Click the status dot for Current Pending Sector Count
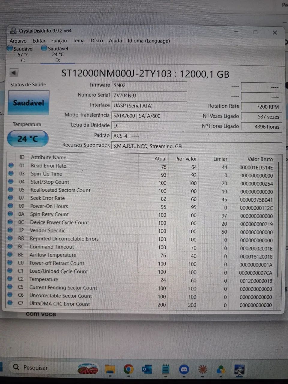288x384 pixels. point(10,286)
